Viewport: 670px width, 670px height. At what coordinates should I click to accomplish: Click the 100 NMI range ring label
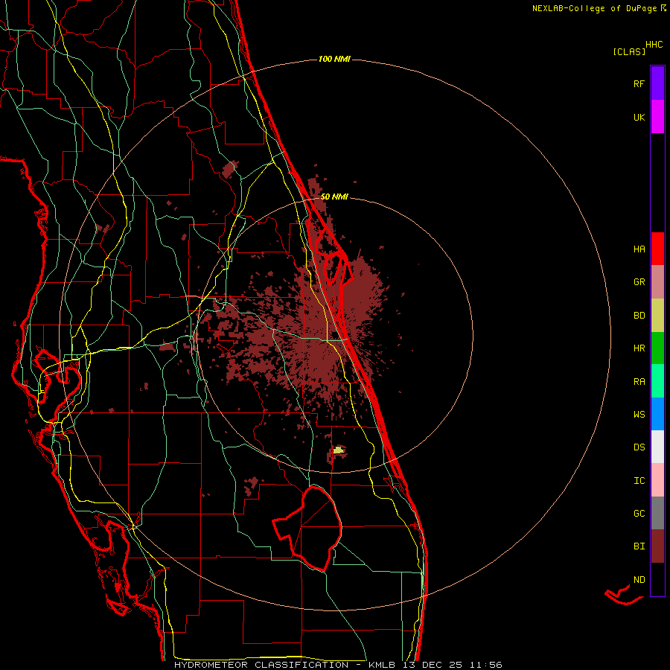pyautogui.click(x=334, y=59)
